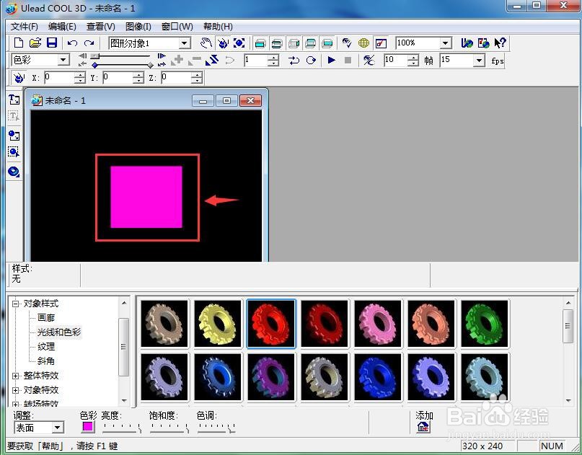This screenshot has height=455, width=582.
Task: Click down arrow of thumbnail gallery scrollbar
Action: (x=568, y=401)
